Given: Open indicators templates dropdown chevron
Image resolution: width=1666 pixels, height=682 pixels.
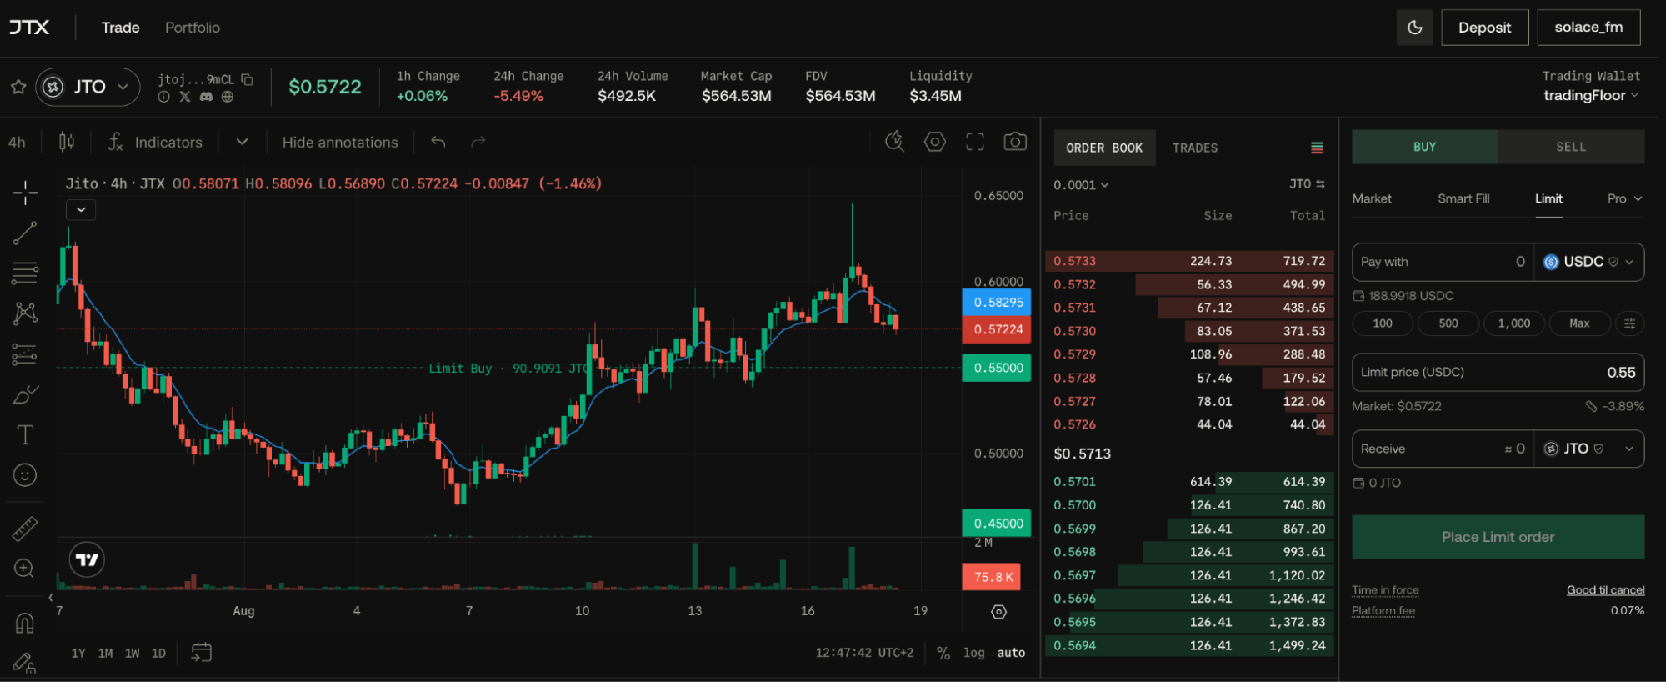Looking at the screenshot, I should tap(242, 142).
